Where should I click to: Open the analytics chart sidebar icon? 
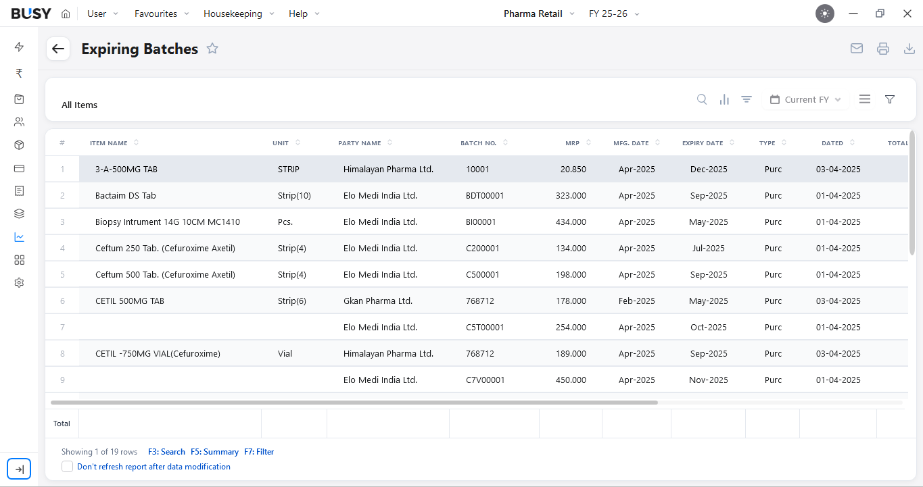[19, 237]
